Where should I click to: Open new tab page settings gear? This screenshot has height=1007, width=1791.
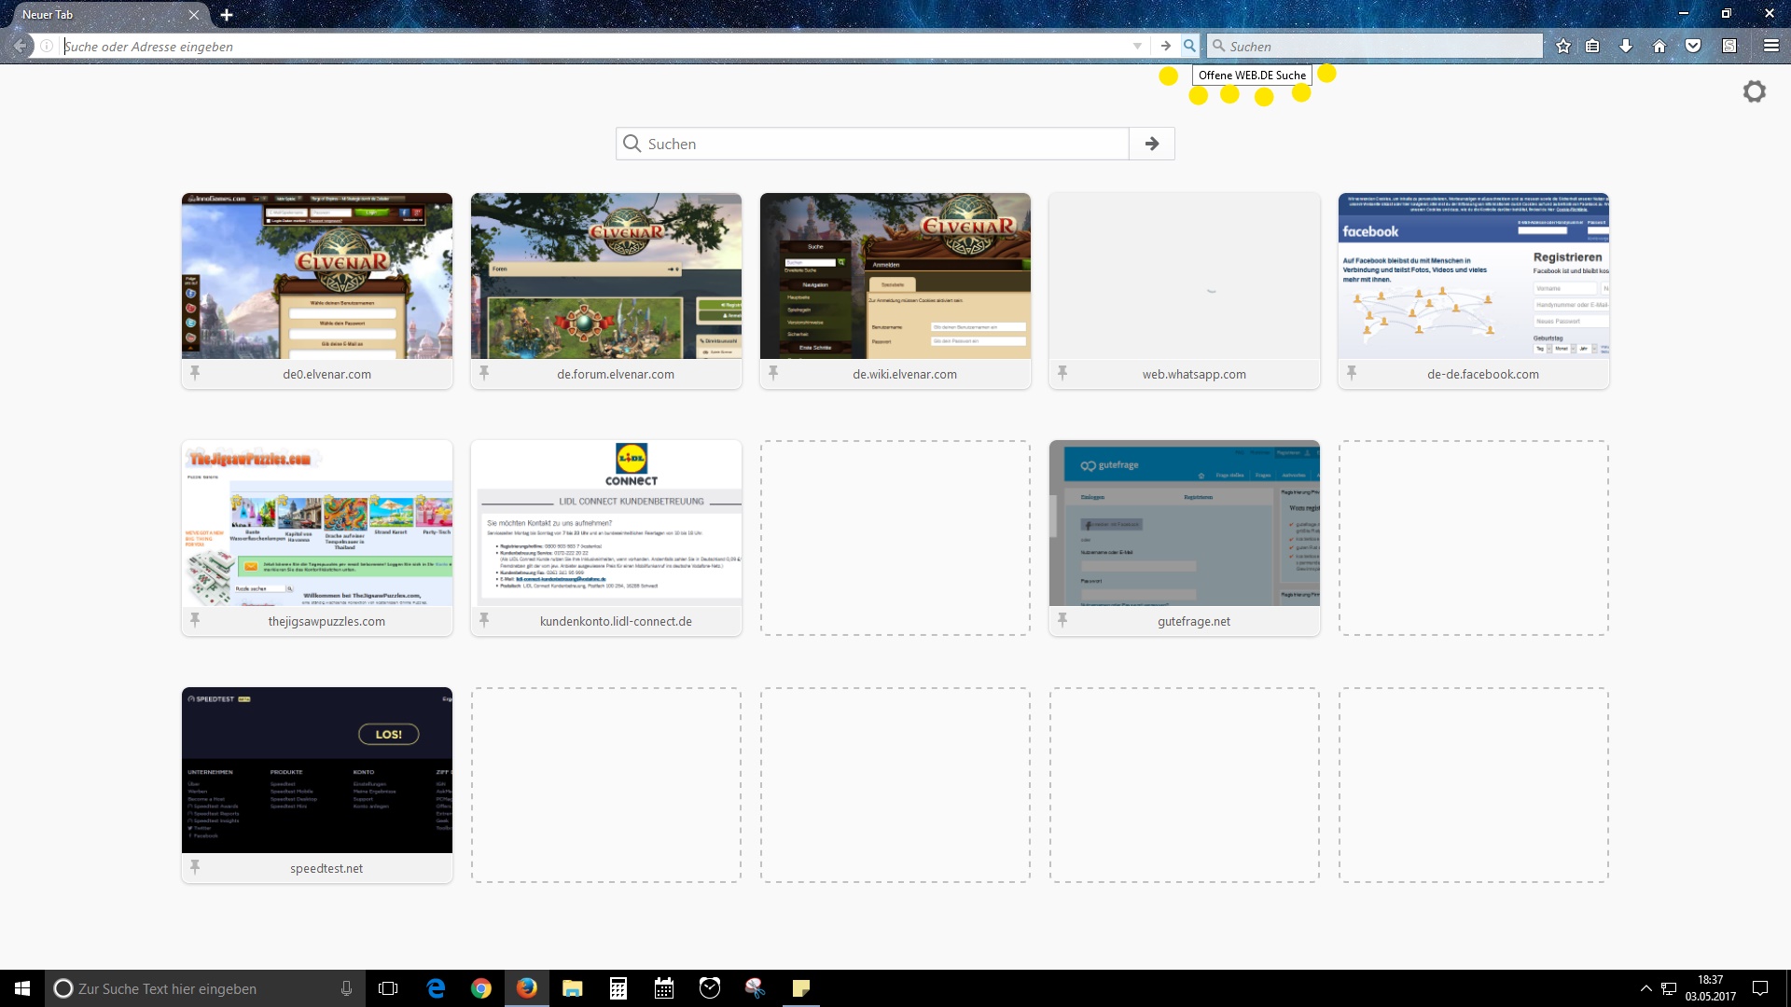(x=1755, y=91)
